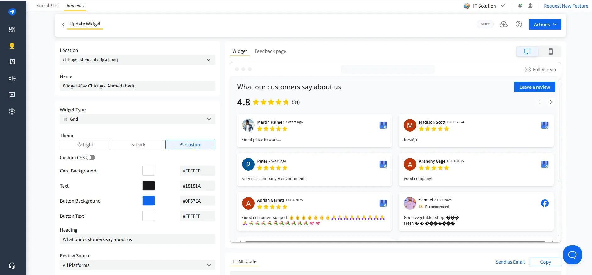Select the Light theme option

pyautogui.click(x=85, y=144)
